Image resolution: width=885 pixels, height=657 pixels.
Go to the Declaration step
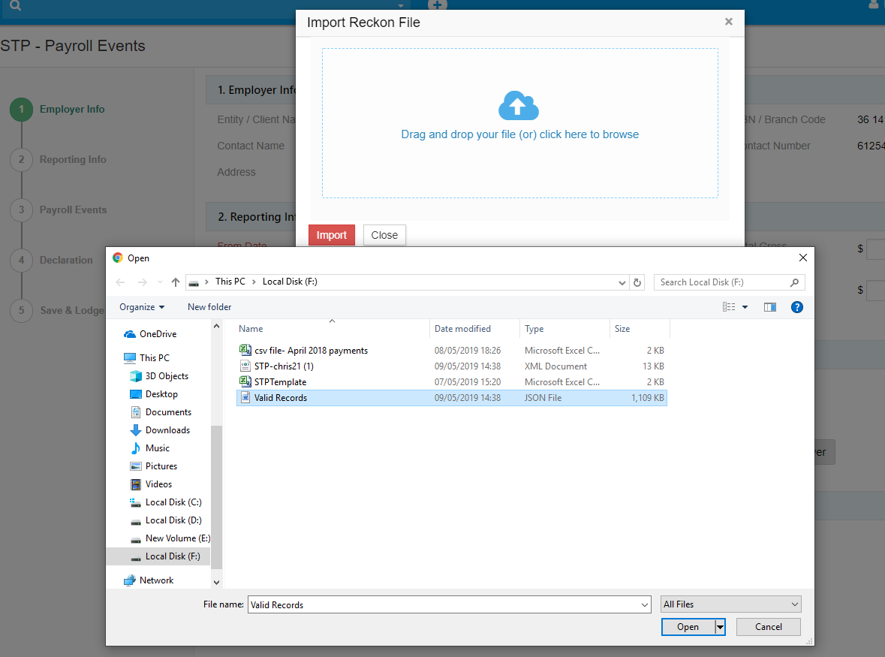[x=66, y=261]
